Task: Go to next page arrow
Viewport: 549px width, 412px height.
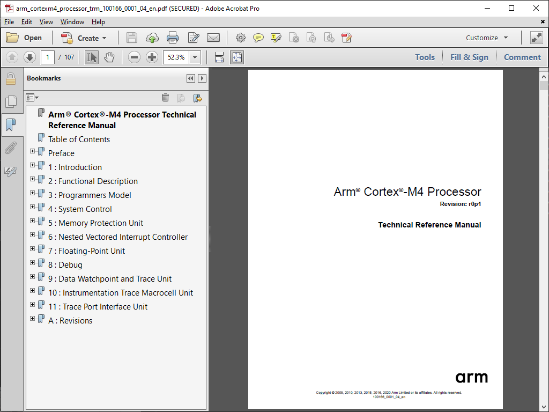Action: [30, 57]
